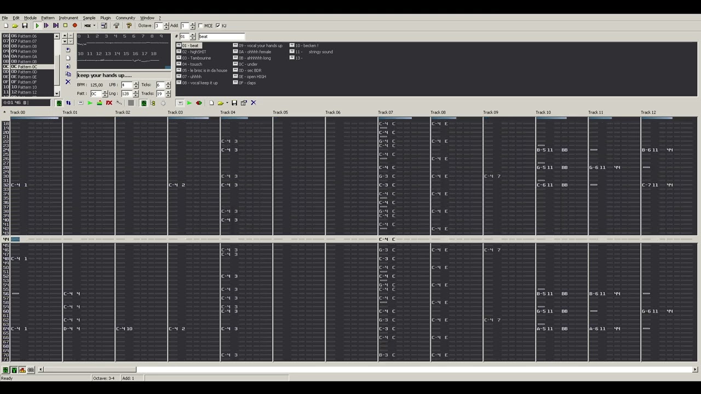Screen dimensions: 701x394
Task: Start playback with the green play button
Action: 37,26
